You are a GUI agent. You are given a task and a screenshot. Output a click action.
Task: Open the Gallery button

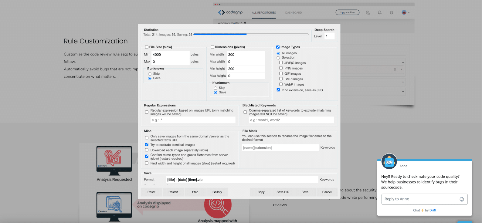click(x=217, y=192)
